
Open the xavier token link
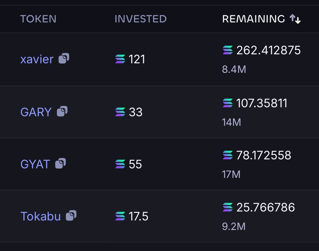coord(37,59)
